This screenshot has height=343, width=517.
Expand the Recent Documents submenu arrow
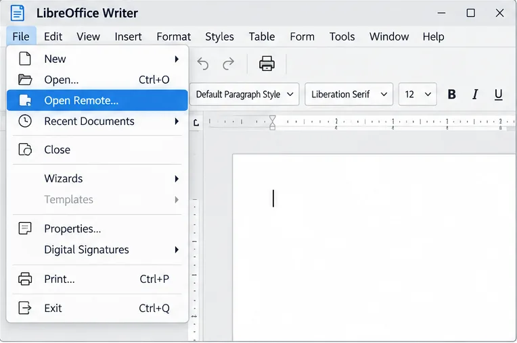pyautogui.click(x=177, y=122)
